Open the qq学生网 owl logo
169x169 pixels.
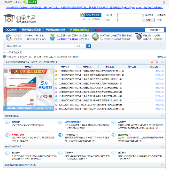tap(20, 18)
